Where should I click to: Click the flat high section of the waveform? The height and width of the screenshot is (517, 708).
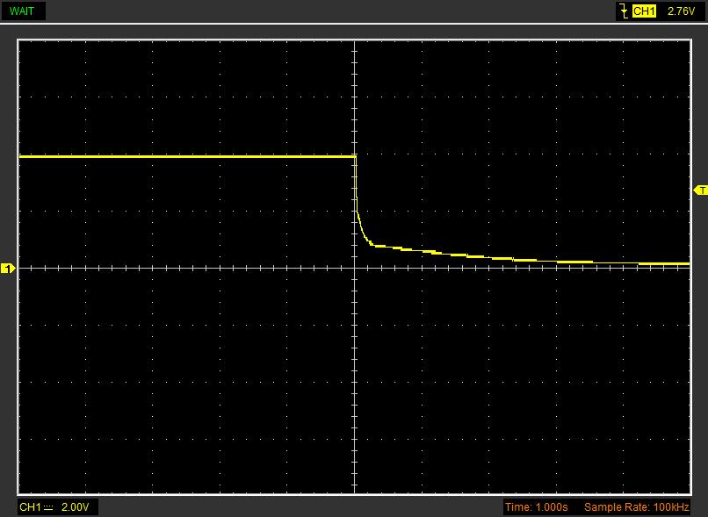tap(184, 156)
